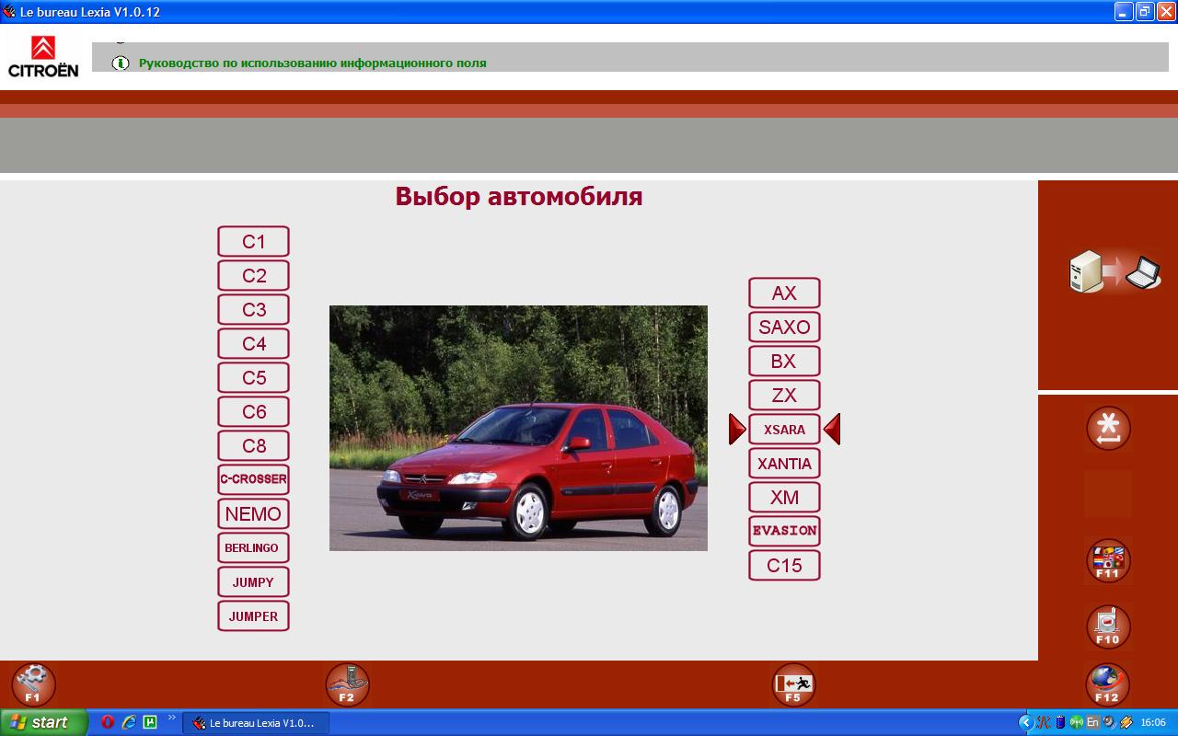This screenshot has height=736, width=1178.
Task: Click the information field guide icon
Action: [x=121, y=63]
